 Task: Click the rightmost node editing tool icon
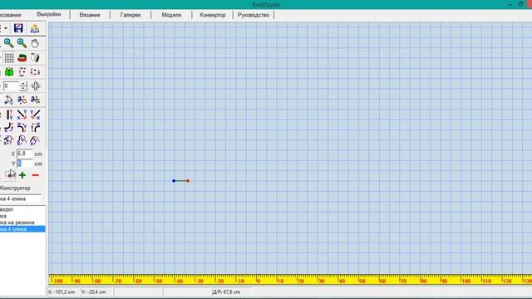pyautogui.click(x=35, y=100)
